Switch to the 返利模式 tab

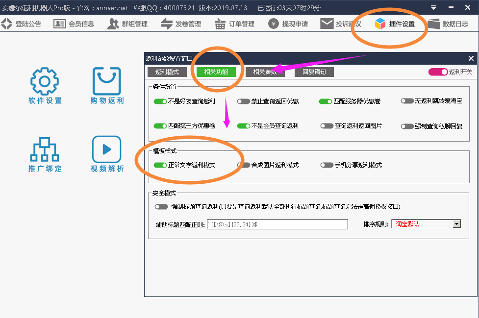click(x=167, y=72)
